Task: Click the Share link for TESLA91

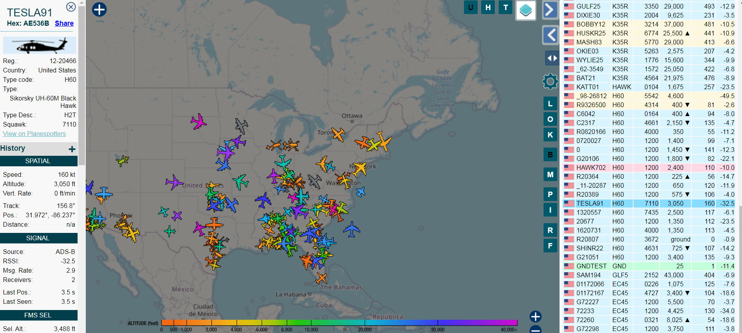Action: [64, 23]
